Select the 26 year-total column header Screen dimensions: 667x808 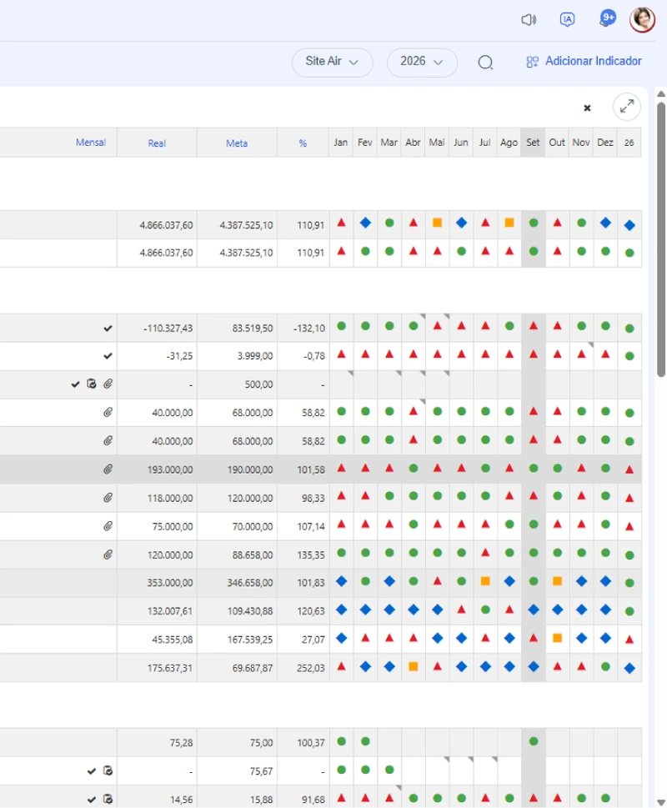pos(629,143)
